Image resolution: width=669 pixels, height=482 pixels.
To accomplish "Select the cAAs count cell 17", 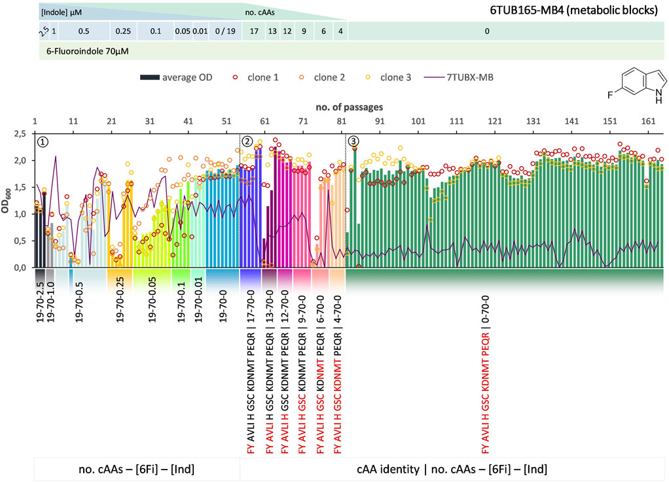I will click(x=254, y=31).
